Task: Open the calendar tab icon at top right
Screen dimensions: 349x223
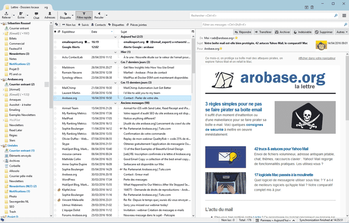Action: click(x=306, y=7)
